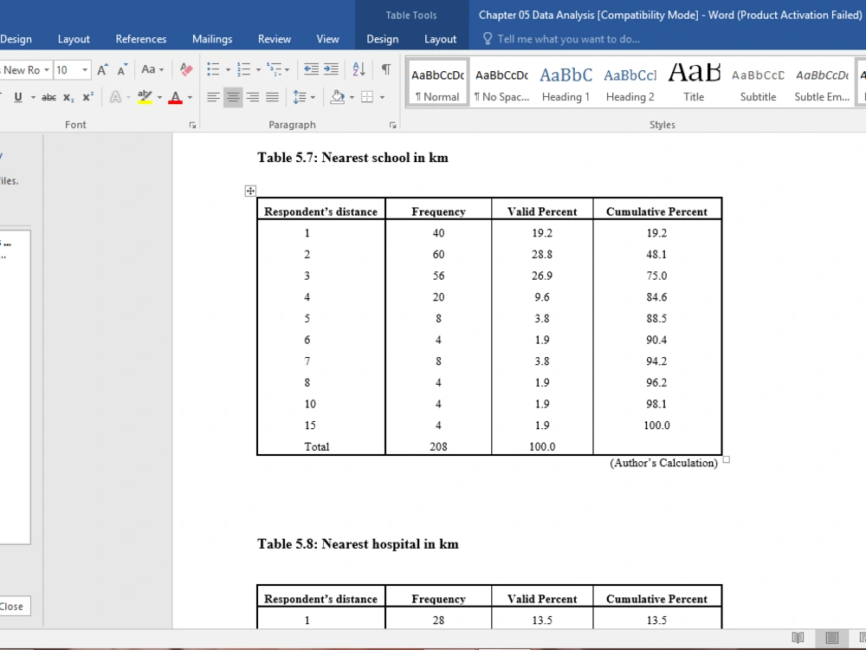The image size is (866, 650).
Task: Expand underline style dropdown arrow
Action: coord(33,98)
